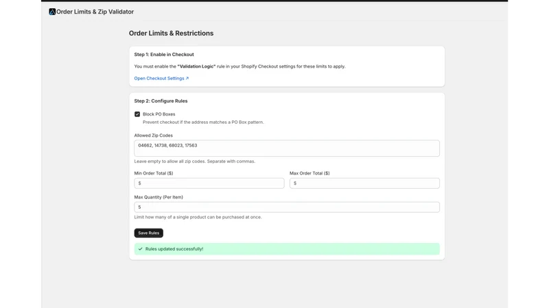Click 'Leave empty to allow all zip codes' hint
The height and width of the screenshot is (308, 549).
pos(195,162)
